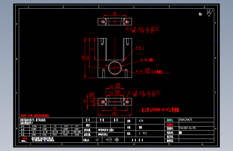The height and width of the screenshot is (151, 233).
Task: Select the '25' thickness dimension
Action: click(85, 101)
